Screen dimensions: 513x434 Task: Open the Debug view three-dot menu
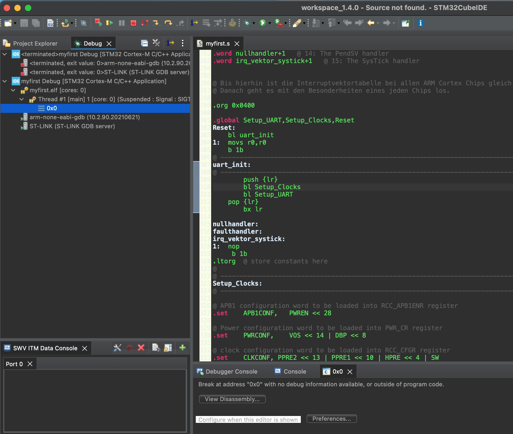[182, 43]
